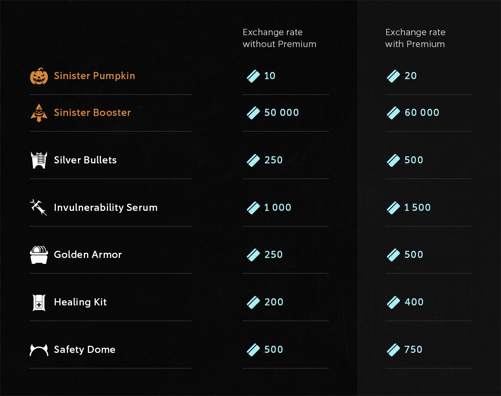Select the Sinister Booster label
Viewport: 501px width, 396px height.
click(x=92, y=113)
